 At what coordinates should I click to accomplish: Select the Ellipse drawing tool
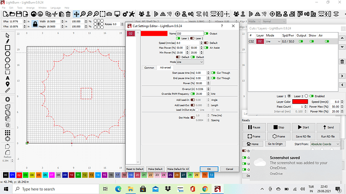[8, 54]
